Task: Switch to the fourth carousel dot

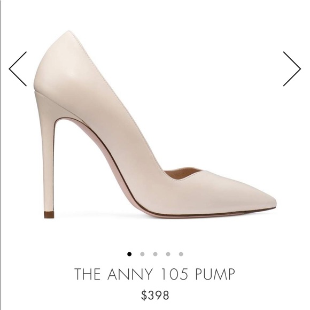Action: (168, 254)
